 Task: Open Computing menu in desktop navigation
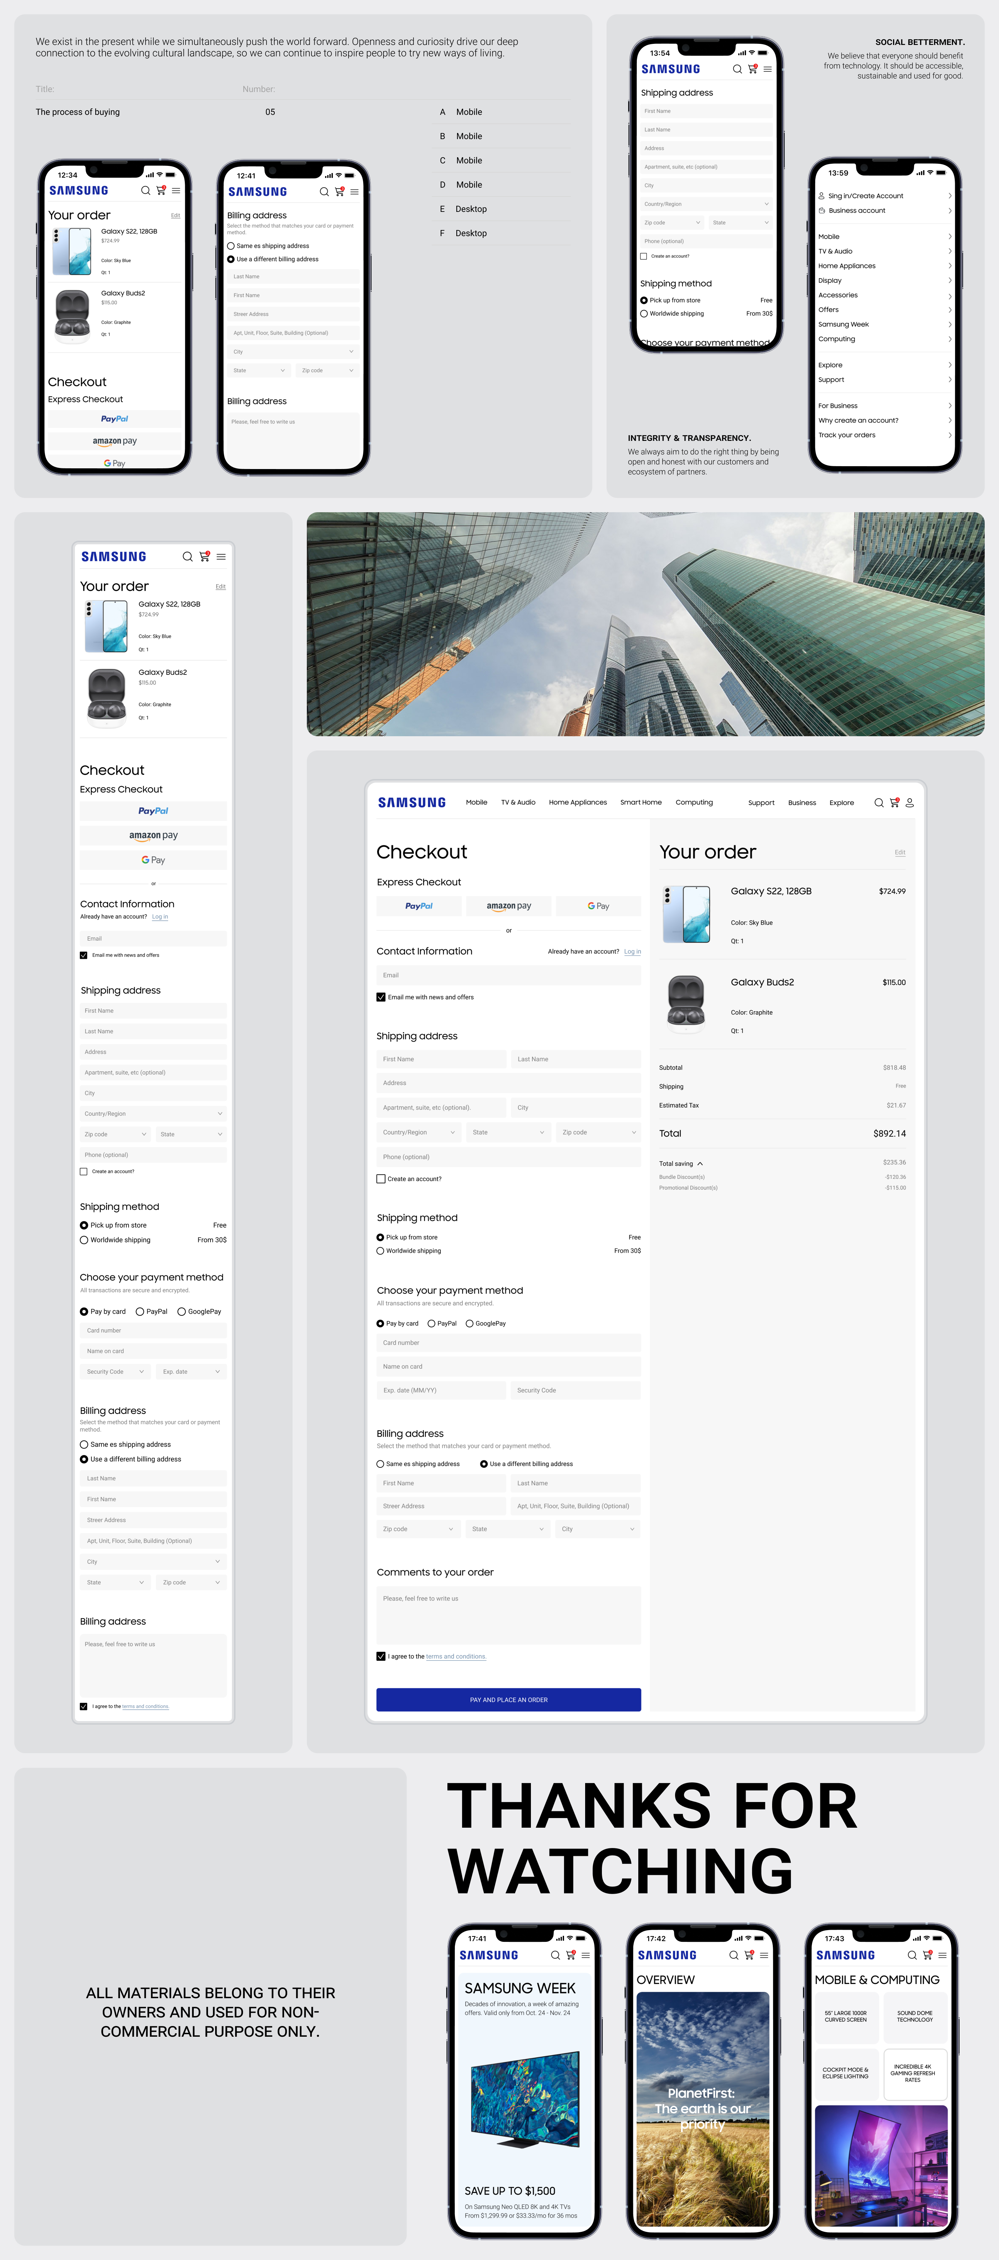pos(694,803)
